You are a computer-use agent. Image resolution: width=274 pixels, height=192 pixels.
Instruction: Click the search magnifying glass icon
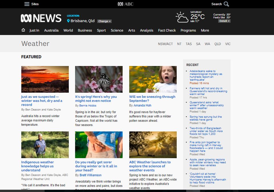coord(226,4)
